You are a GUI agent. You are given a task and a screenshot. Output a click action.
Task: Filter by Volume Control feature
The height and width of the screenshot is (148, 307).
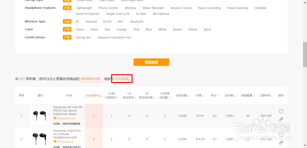tap(181, 8)
